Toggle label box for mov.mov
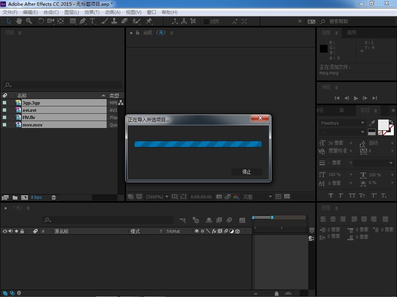 (4, 125)
